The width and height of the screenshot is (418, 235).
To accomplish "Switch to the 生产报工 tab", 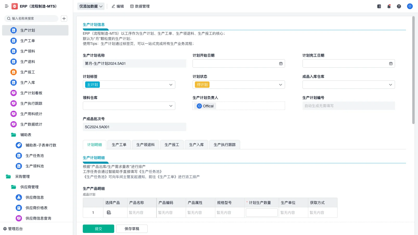I will (172, 145).
